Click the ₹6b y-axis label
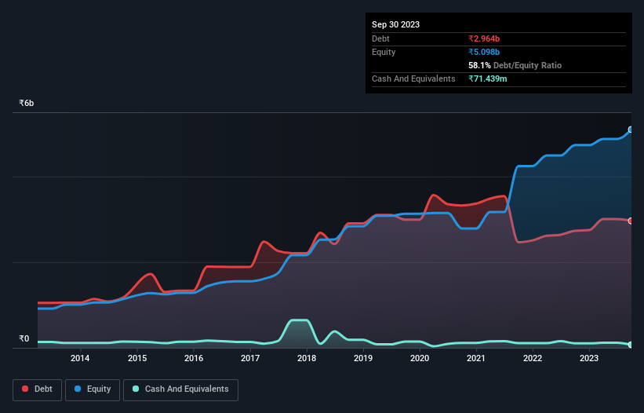Image resolution: width=644 pixels, height=413 pixels. click(27, 103)
